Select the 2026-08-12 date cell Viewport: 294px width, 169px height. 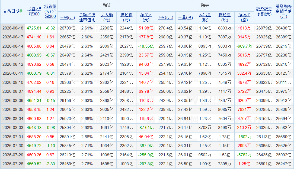pyautogui.click(x=13, y=64)
